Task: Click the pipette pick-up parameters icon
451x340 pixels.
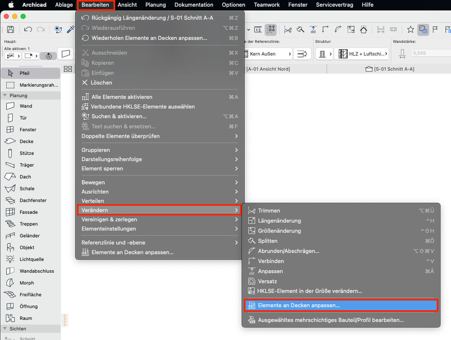Action: (x=70, y=29)
